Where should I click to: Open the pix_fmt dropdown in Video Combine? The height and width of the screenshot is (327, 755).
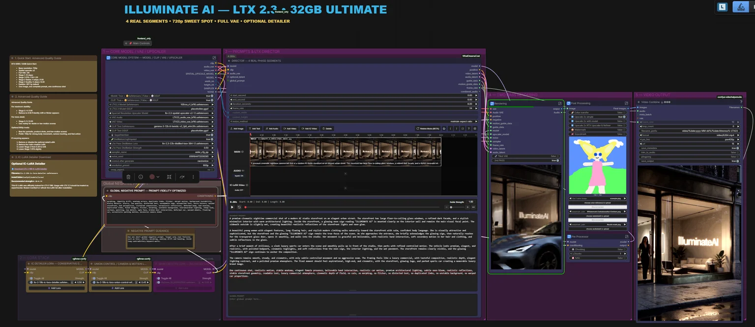[x=689, y=140]
